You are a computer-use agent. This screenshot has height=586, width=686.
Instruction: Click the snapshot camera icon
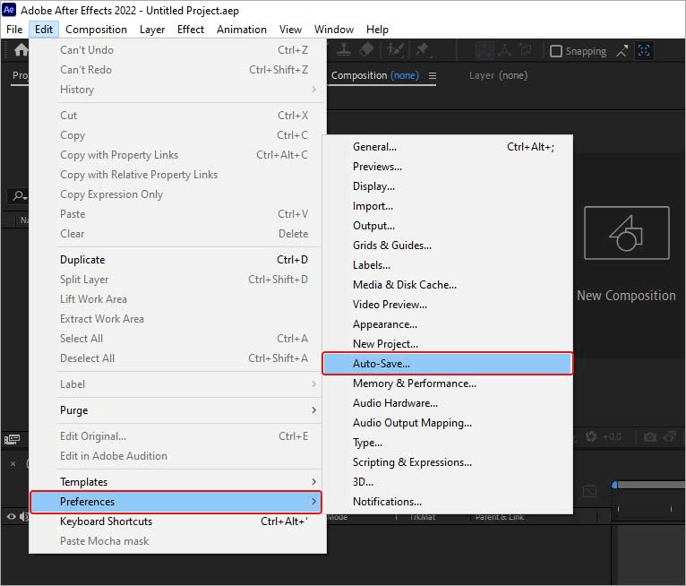[x=650, y=436]
